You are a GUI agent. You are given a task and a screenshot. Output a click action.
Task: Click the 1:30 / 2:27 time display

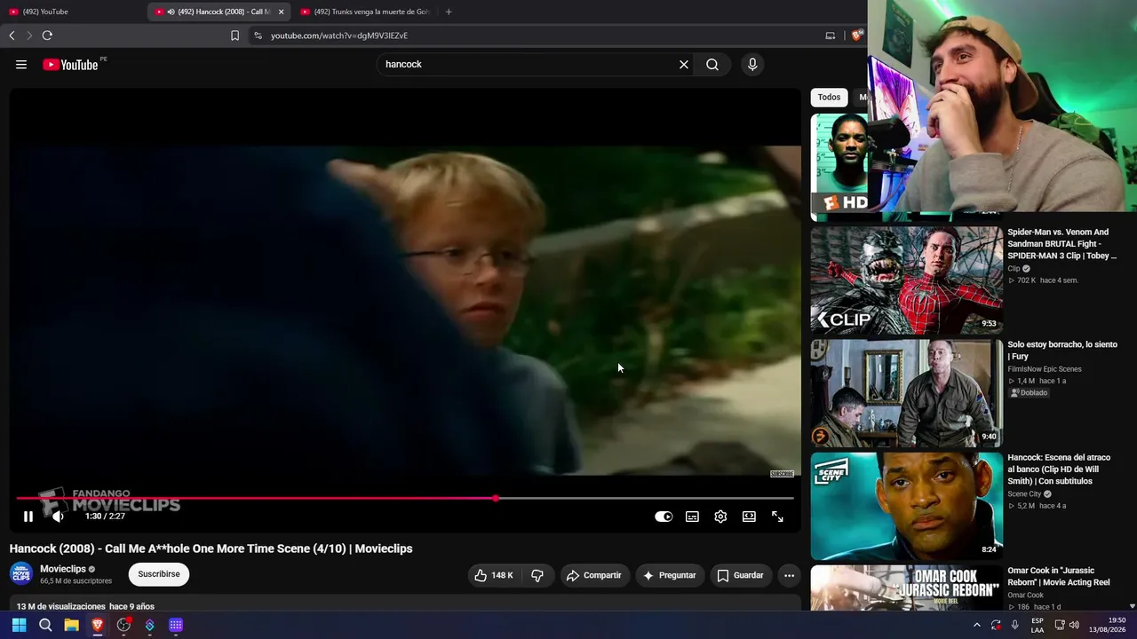click(x=105, y=517)
